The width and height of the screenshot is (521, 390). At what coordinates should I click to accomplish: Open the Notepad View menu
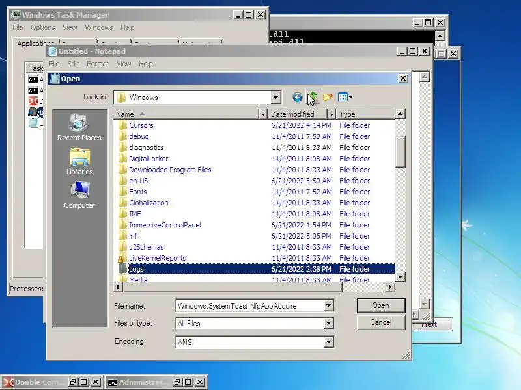click(124, 64)
